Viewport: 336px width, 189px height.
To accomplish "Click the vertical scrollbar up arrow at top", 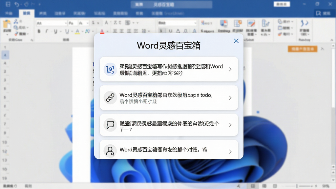I will (333, 46).
